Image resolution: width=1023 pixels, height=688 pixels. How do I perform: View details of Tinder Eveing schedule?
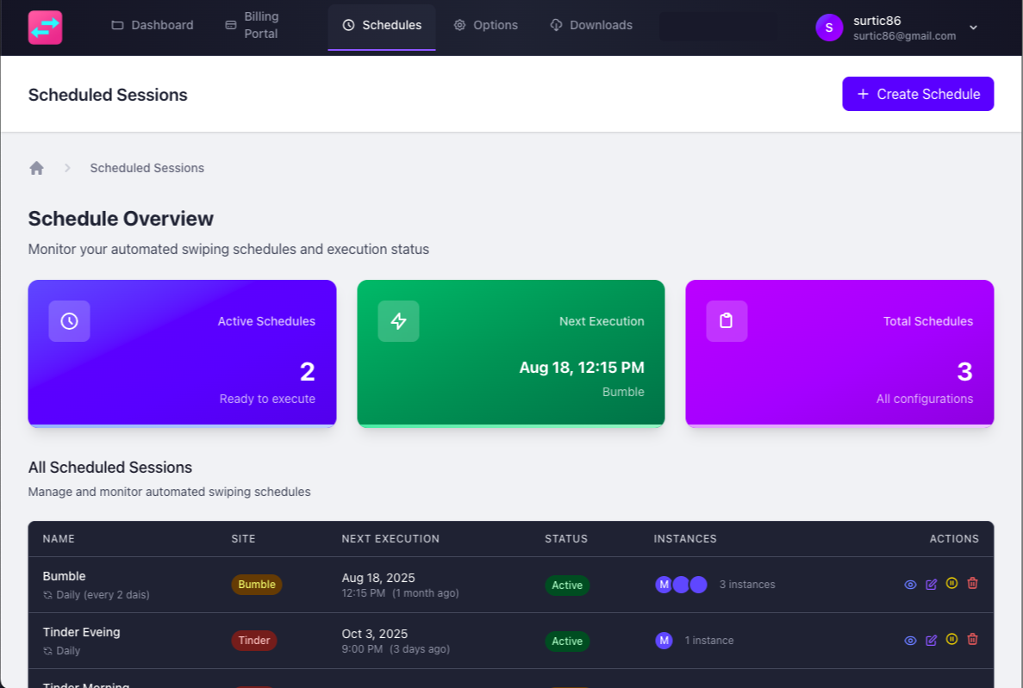910,641
